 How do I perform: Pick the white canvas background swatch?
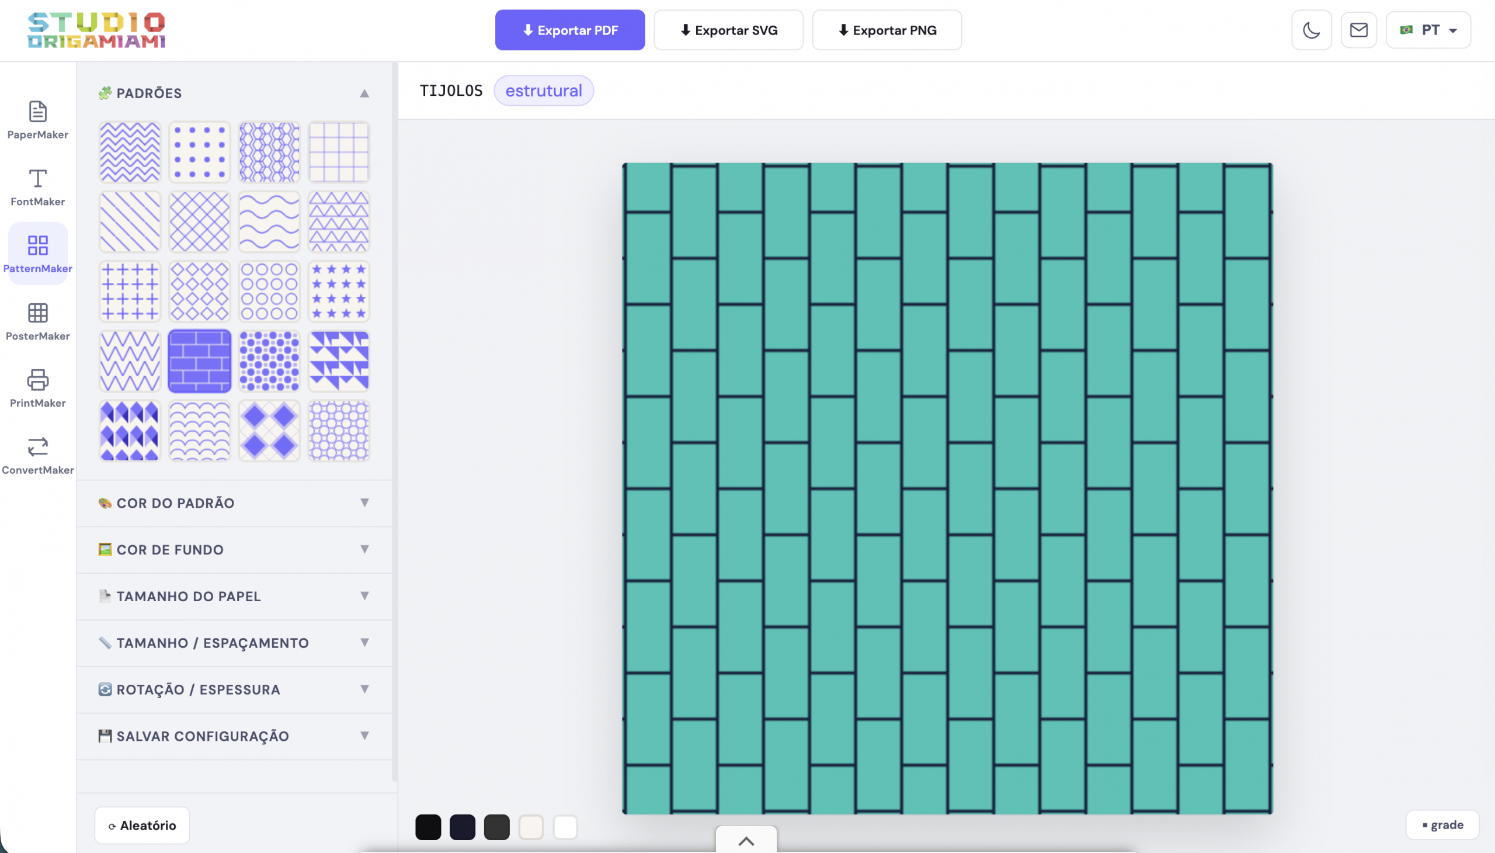coord(565,827)
